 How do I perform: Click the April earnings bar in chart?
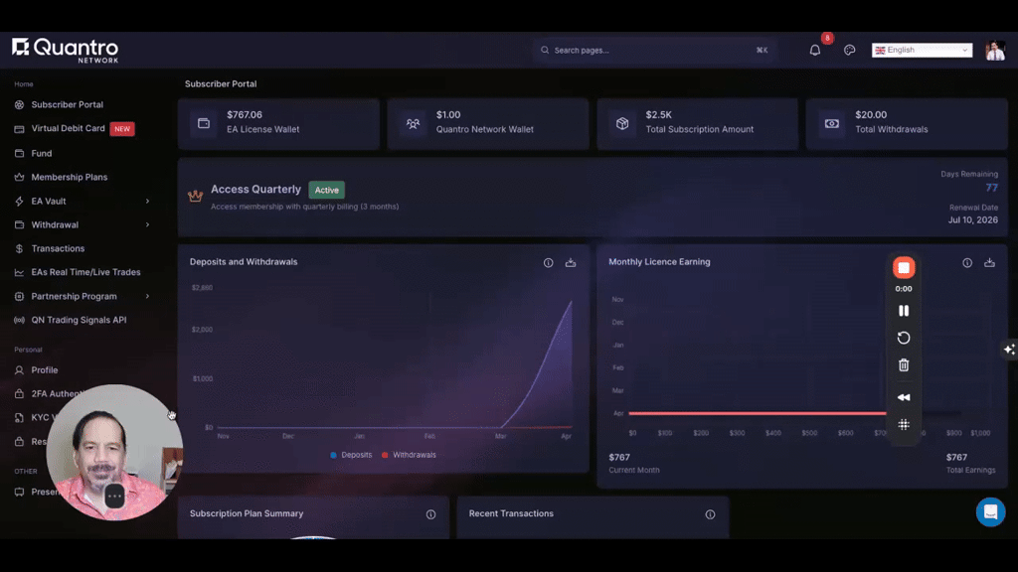(x=757, y=413)
